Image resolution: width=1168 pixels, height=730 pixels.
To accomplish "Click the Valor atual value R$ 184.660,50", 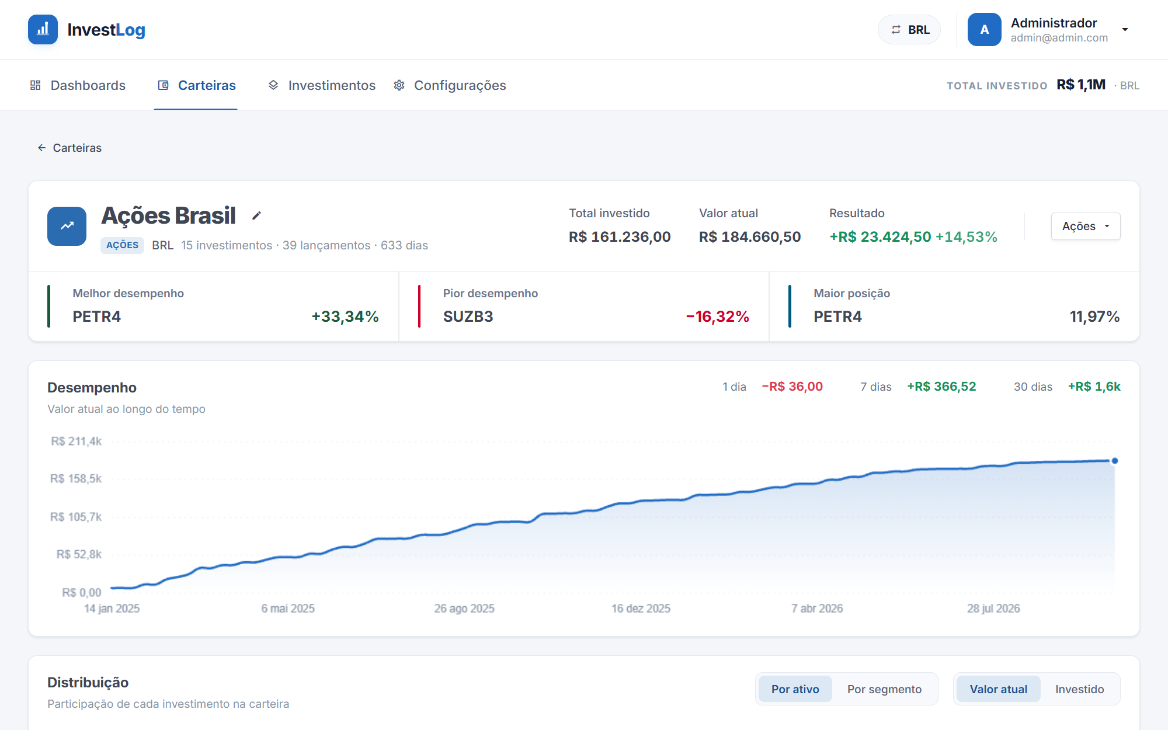I will pyautogui.click(x=750, y=237).
